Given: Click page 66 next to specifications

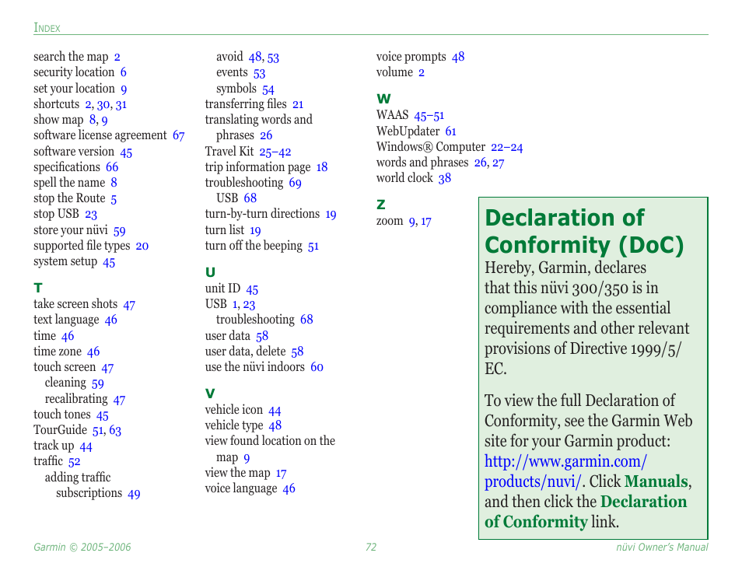Looking at the screenshot, I should point(112,167).
